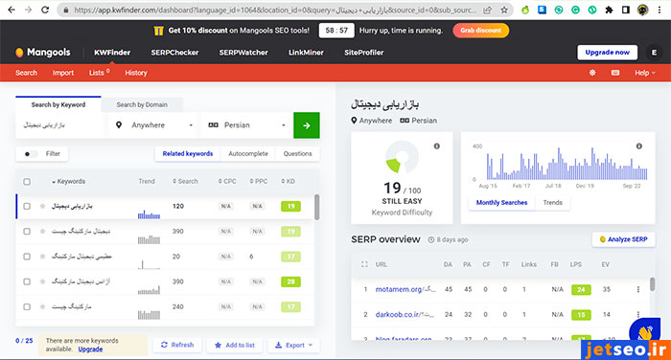Click the Refresh button
This screenshot has height=360, width=671.
point(177,345)
